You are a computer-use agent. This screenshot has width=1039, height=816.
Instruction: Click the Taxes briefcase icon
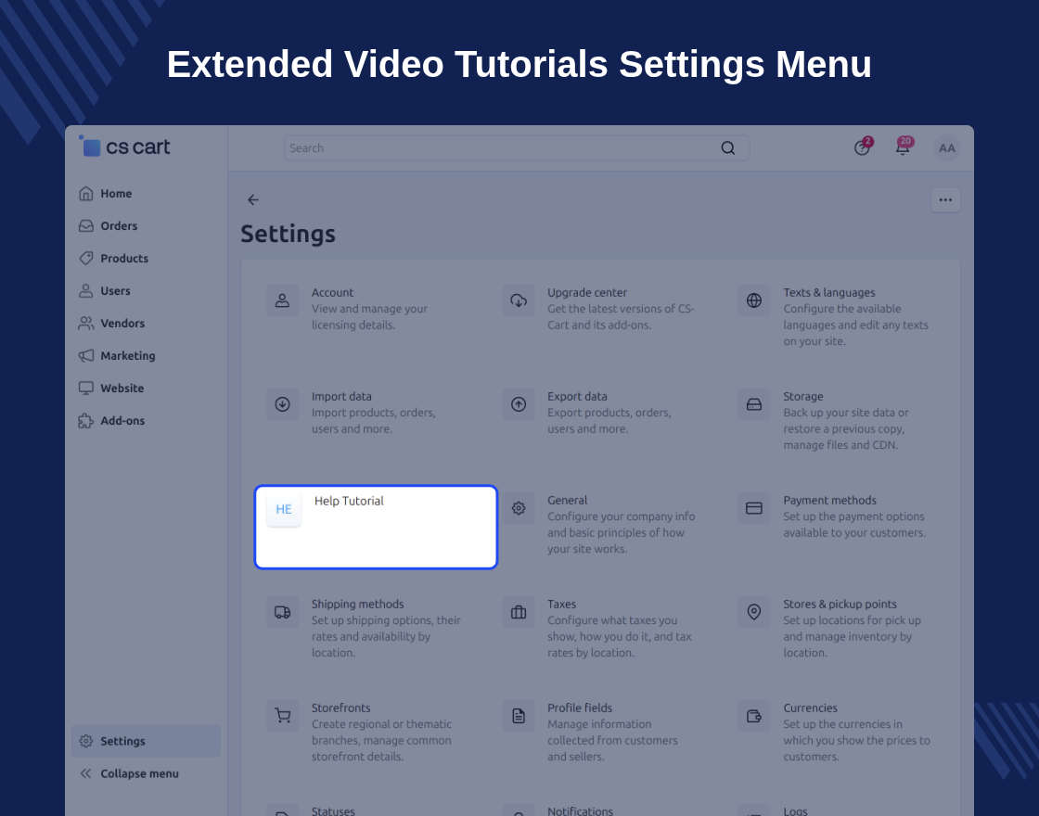(x=519, y=613)
